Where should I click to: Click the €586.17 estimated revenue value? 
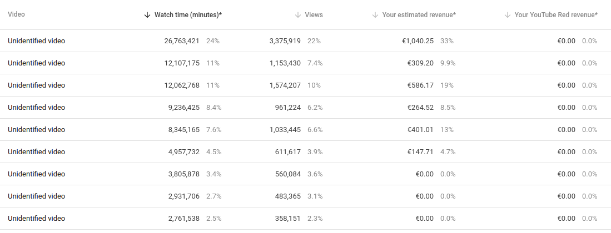[420, 85]
